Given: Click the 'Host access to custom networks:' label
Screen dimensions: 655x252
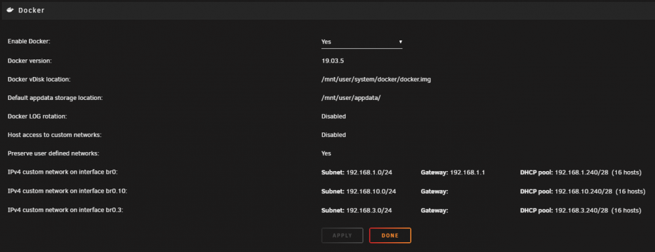Looking at the screenshot, I should coord(55,135).
